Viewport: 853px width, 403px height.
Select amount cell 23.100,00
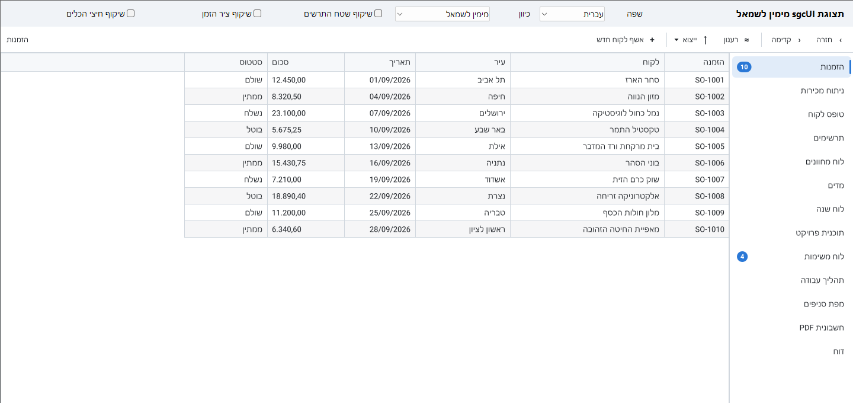click(x=306, y=113)
